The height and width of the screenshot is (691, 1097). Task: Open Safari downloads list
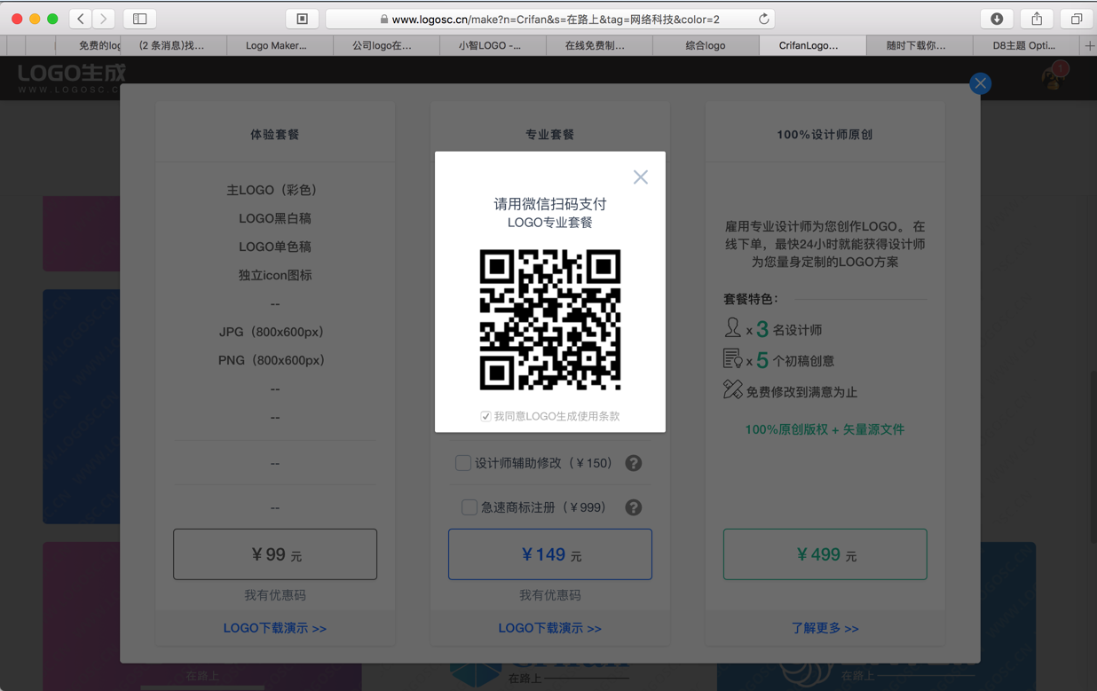(x=997, y=19)
